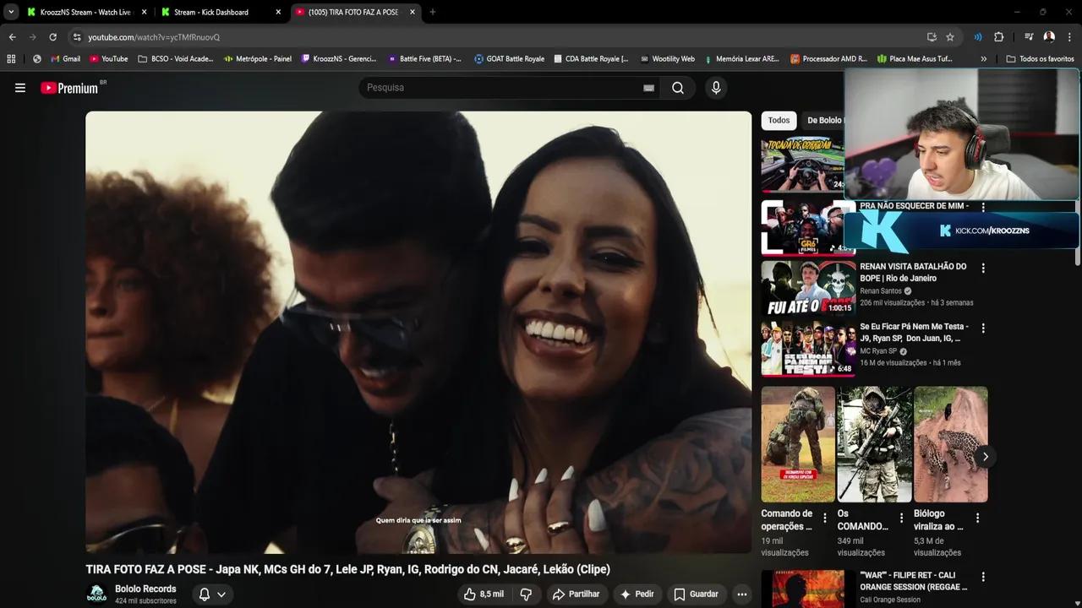This screenshot has width=1082, height=608.
Task: Bookmark the page with the star icon
Action: coord(950,37)
